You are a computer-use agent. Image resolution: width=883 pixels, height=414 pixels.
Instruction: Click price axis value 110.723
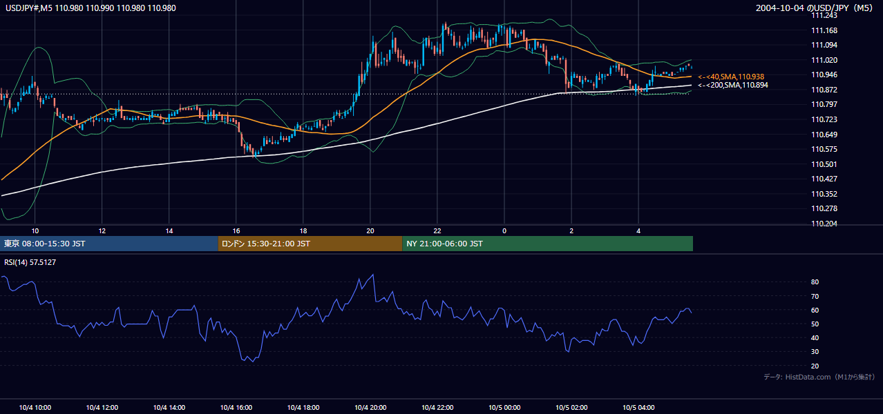[825, 119]
